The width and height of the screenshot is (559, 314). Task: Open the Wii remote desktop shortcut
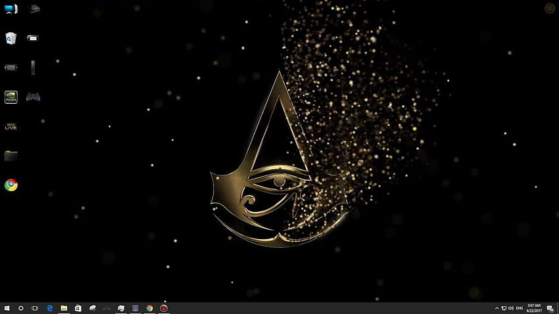(x=33, y=67)
